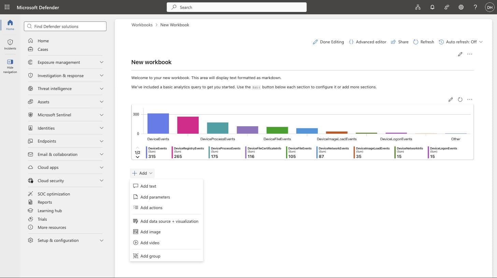Click the Share button
The width and height of the screenshot is (497, 278).
click(400, 42)
